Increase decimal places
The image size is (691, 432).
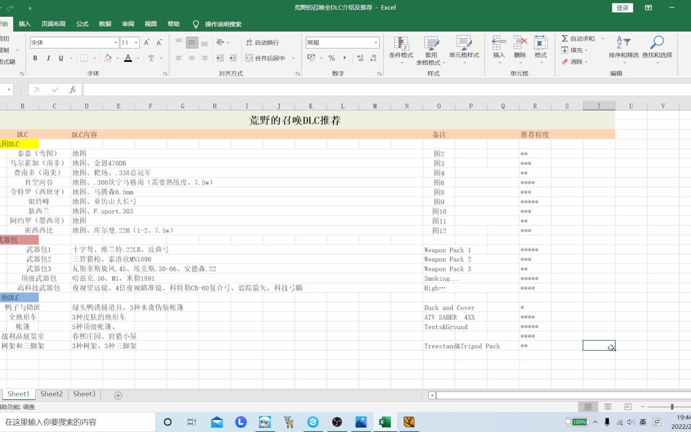coord(360,58)
